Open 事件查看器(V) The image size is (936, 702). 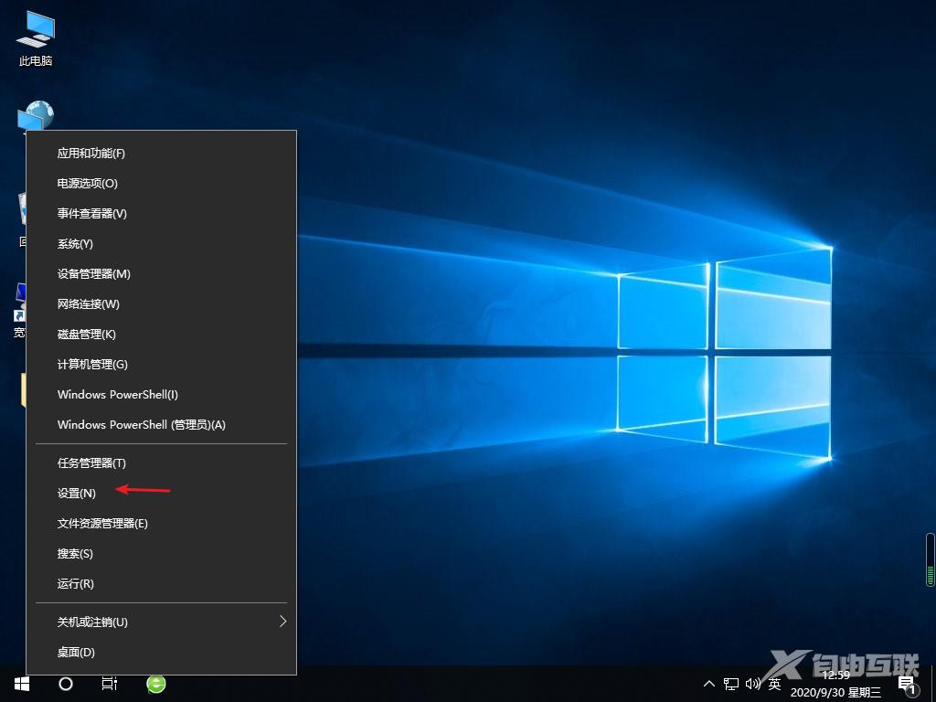click(161, 214)
